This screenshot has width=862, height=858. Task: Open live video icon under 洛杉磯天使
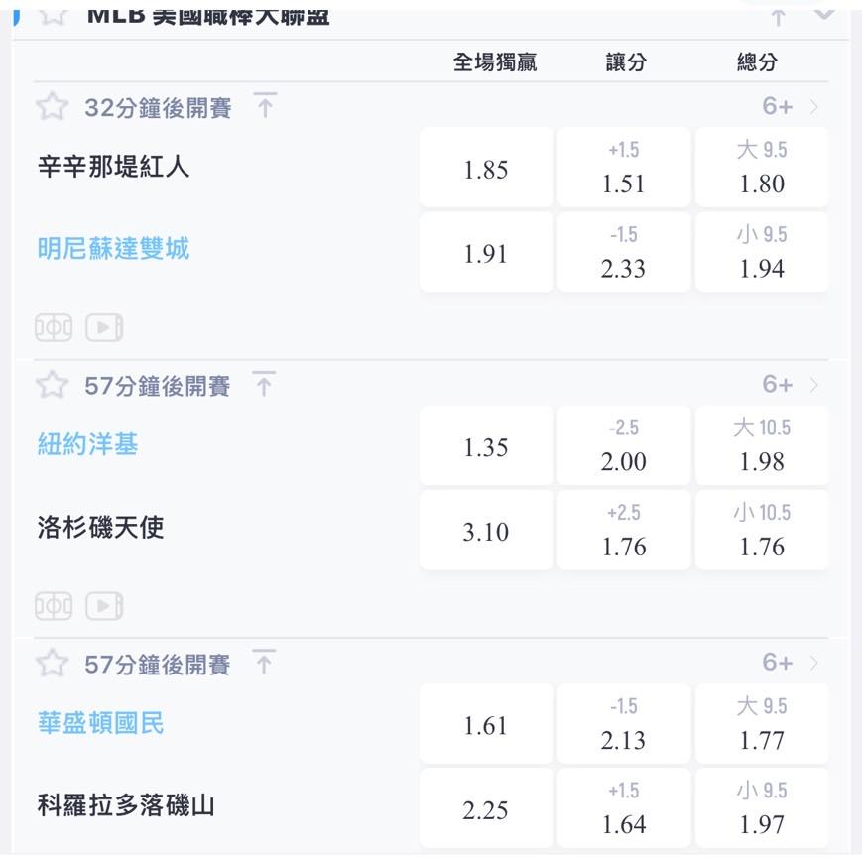tap(104, 606)
